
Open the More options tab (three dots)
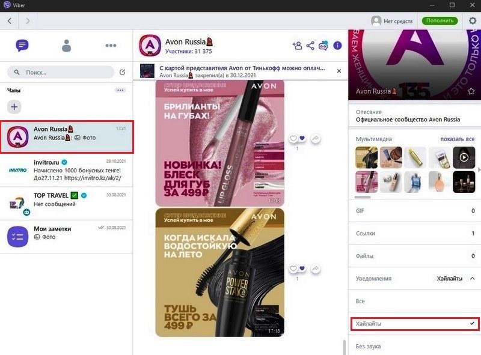[111, 46]
